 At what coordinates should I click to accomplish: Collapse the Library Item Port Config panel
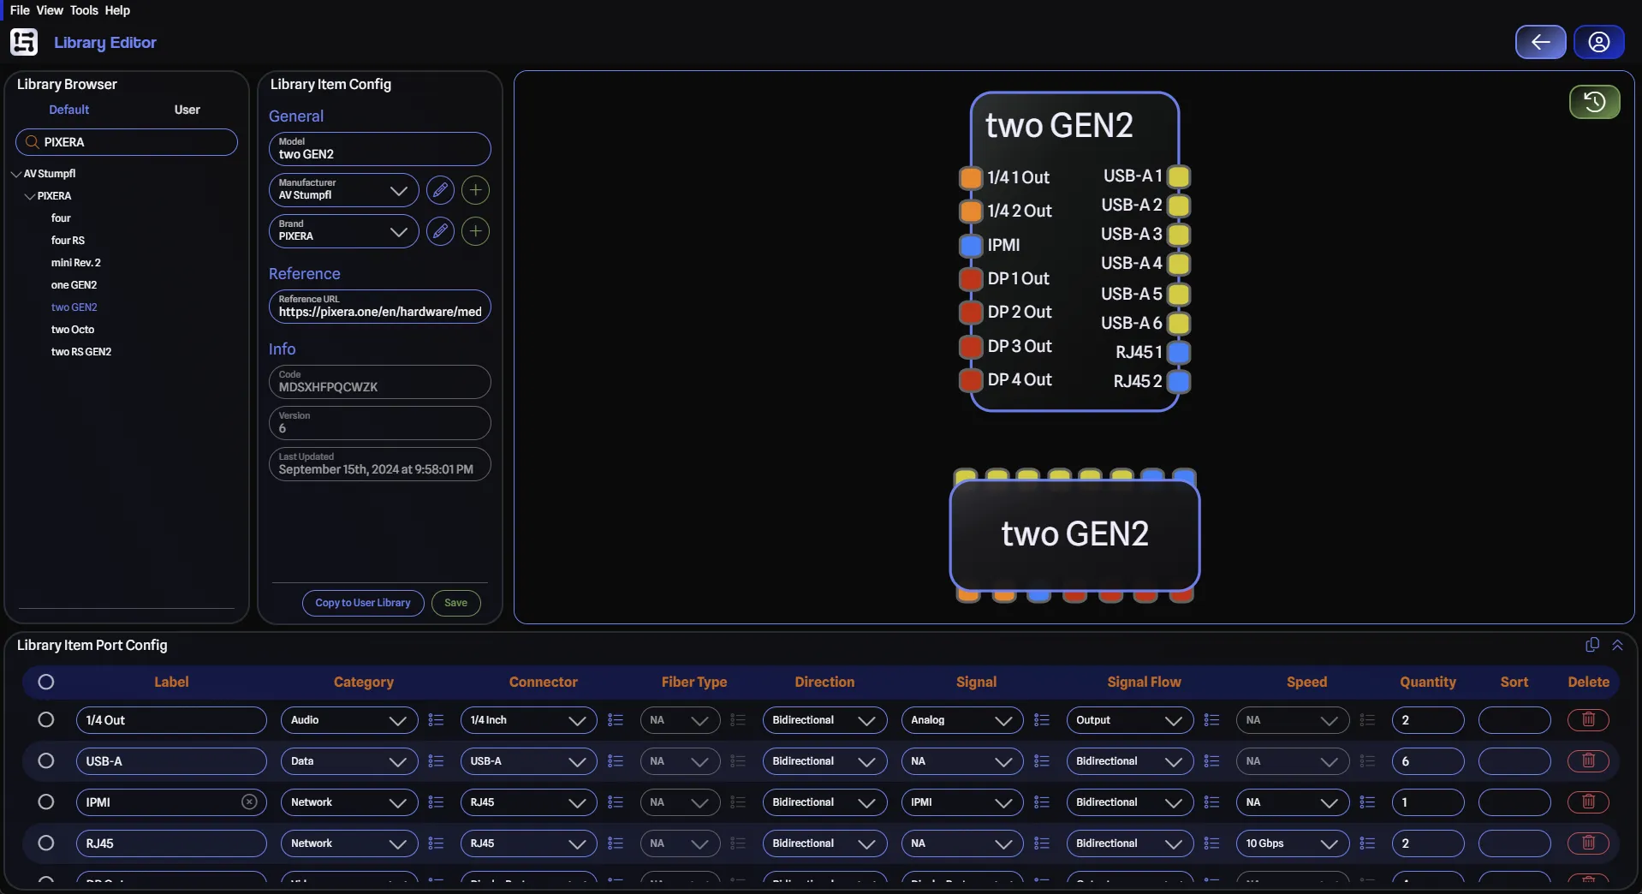click(1617, 645)
